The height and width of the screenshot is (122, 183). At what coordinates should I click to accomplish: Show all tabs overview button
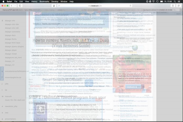[x=179, y=6]
